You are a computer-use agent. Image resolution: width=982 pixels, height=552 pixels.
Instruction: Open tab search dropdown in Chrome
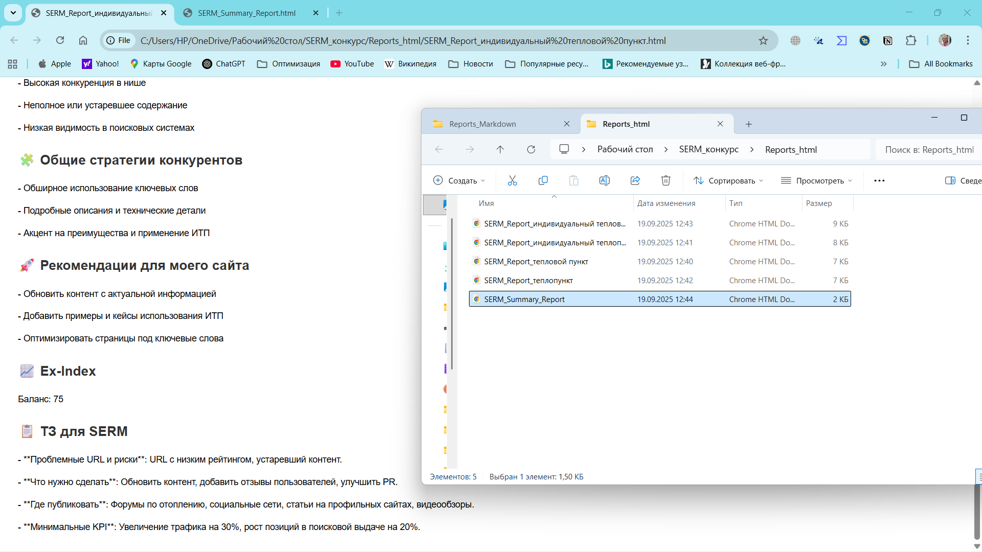[x=13, y=13]
